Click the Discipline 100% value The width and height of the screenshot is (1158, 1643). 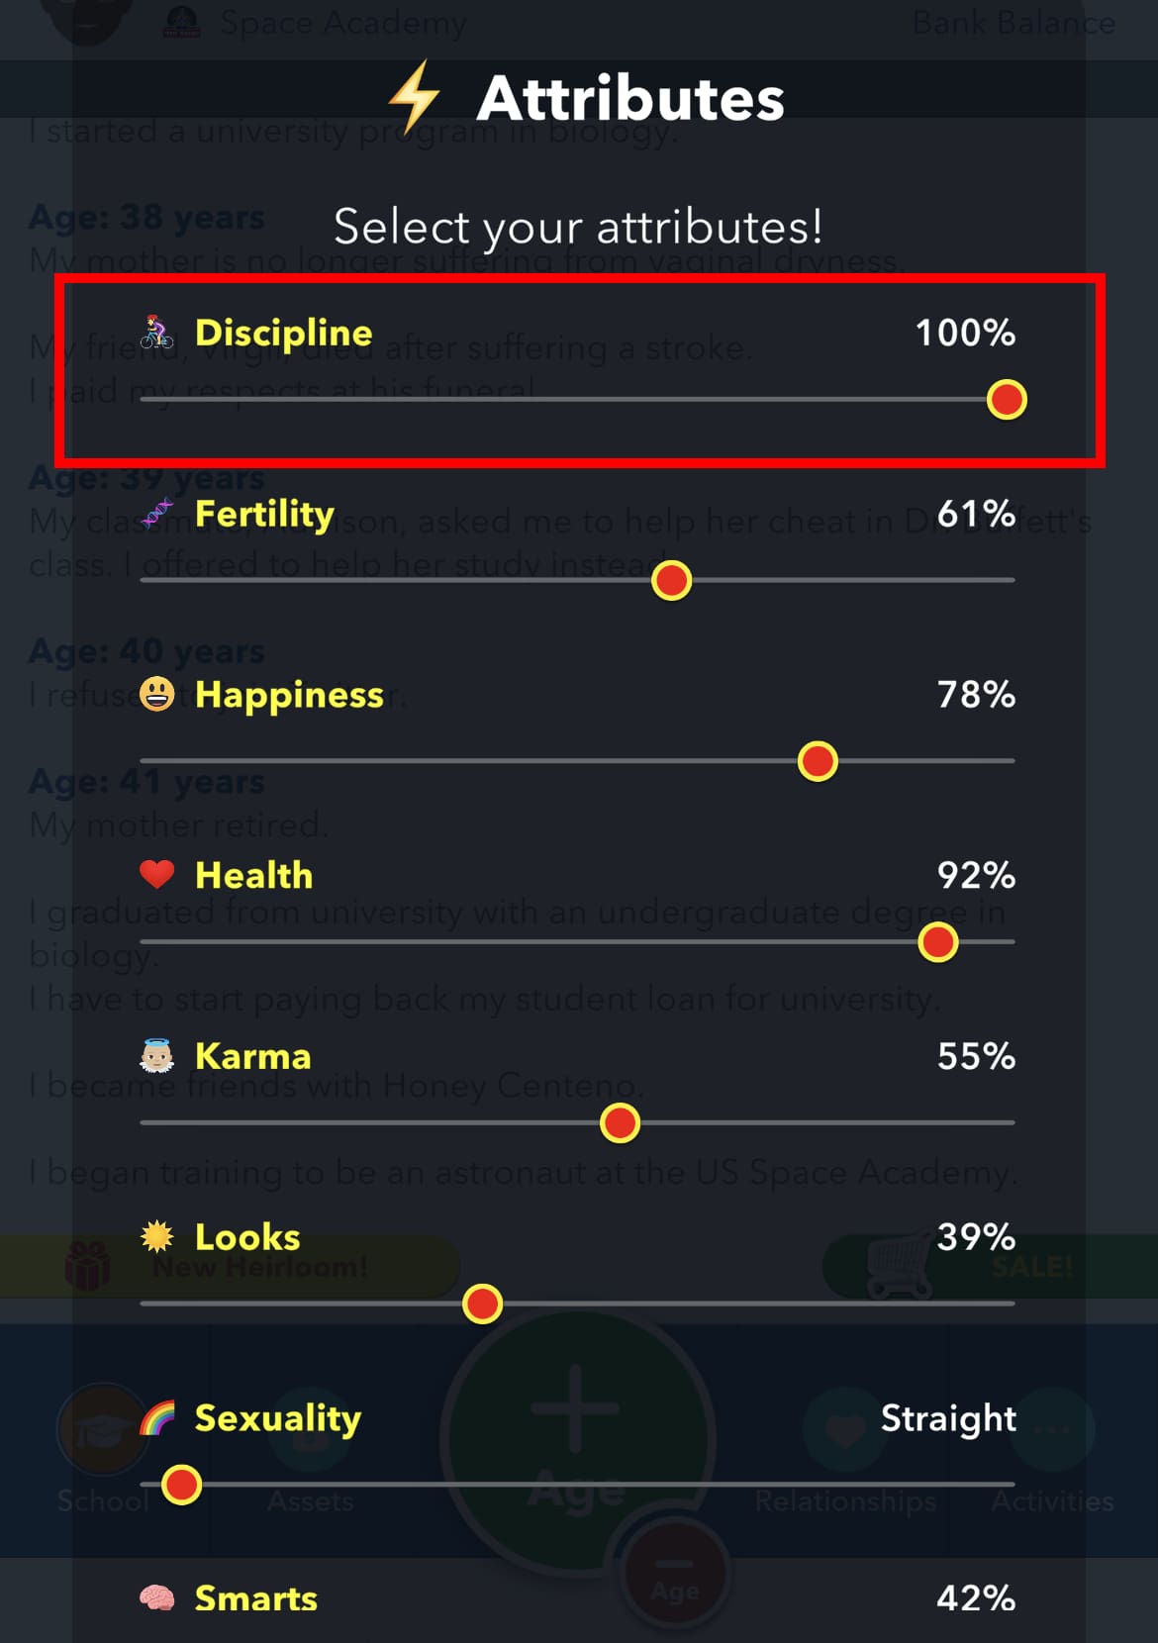click(965, 333)
